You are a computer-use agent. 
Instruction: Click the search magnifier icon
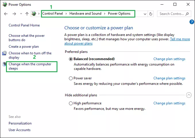(187, 14)
